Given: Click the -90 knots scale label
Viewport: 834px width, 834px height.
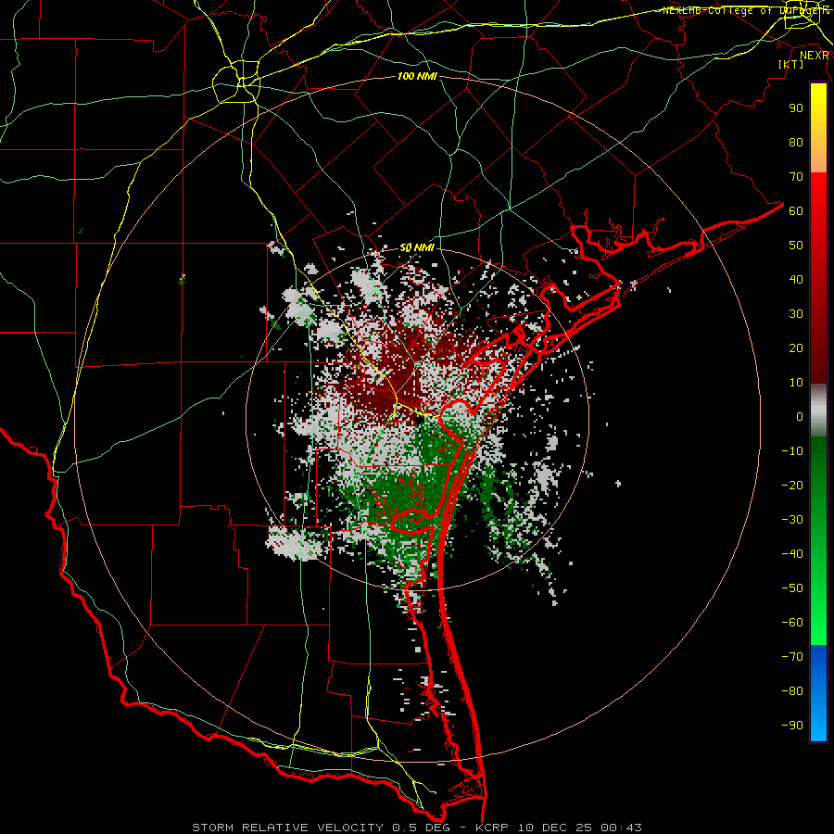Looking at the screenshot, I should 792,726.
